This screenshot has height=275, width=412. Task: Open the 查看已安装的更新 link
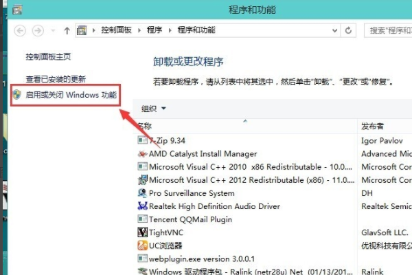(56, 80)
